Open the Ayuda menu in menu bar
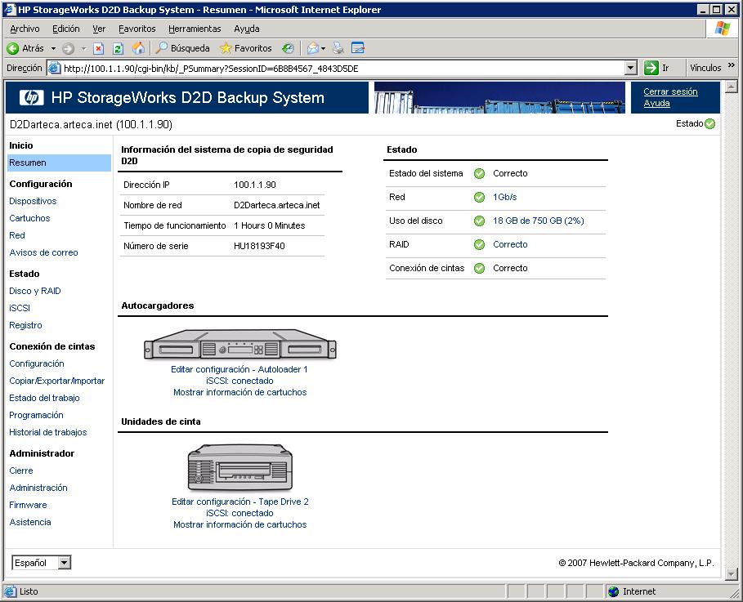The width and height of the screenshot is (743, 602). click(x=247, y=29)
